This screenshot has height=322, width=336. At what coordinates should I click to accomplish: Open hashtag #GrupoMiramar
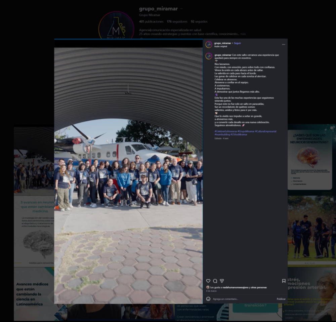pos(246,131)
